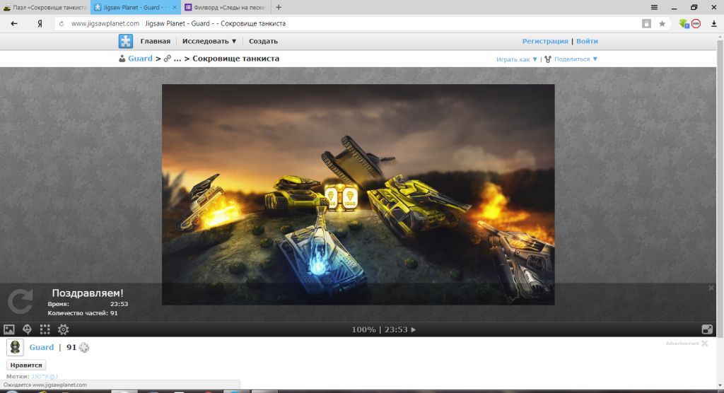
Task: Open the browser hamburger menu
Action: pos(654,7)
